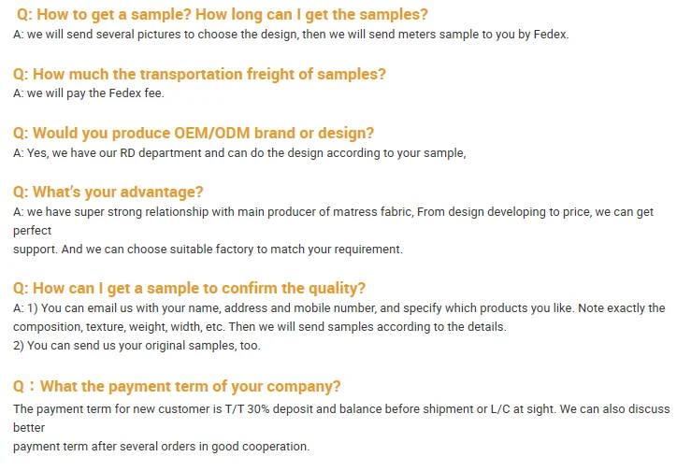Click the standalone word 'perfect'
This screenshot has width=691, height=471.
tap(32, 230)
